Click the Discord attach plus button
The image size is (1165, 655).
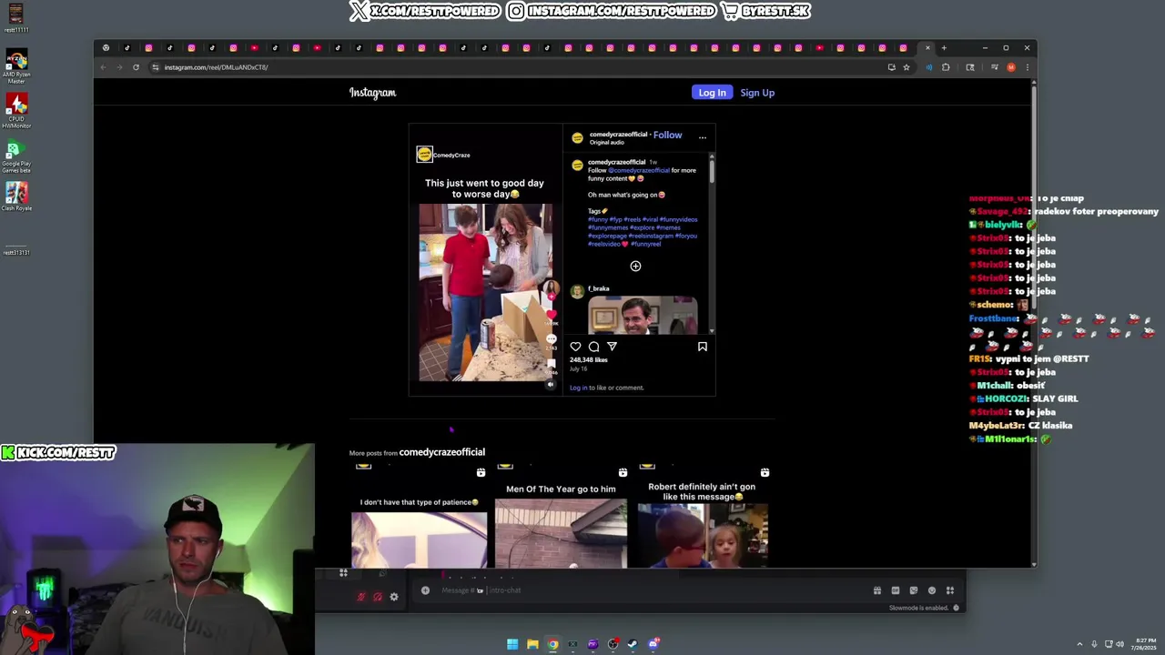click(x=425, y=590)
